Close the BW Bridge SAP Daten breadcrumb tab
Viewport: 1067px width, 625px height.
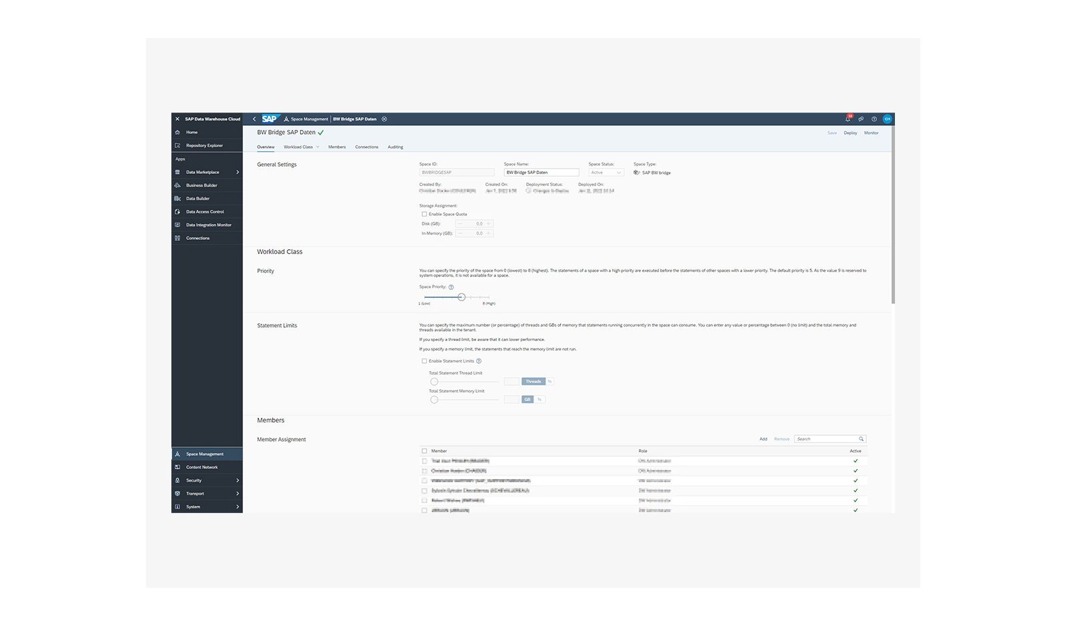[384, 119]
